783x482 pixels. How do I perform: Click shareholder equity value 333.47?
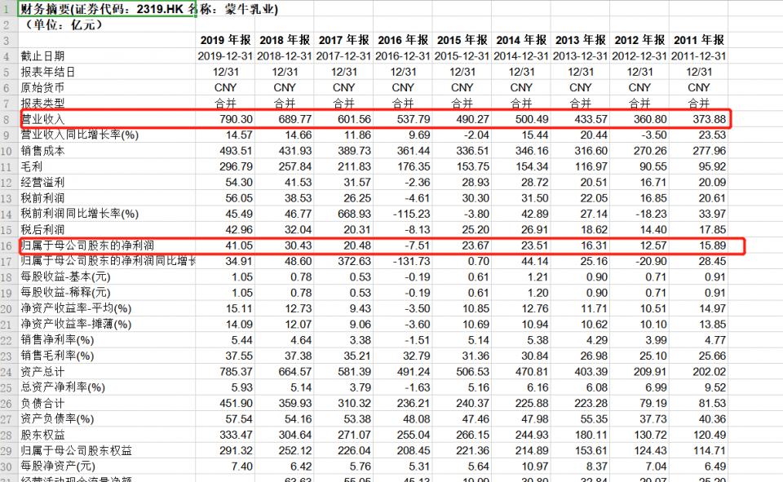(x=236, y=435)
